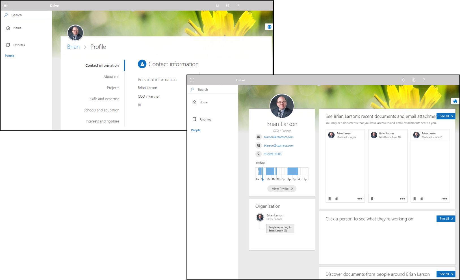Click the phone icon
The width and height of the screenshot is (460, 280).
tap(259, 154)
